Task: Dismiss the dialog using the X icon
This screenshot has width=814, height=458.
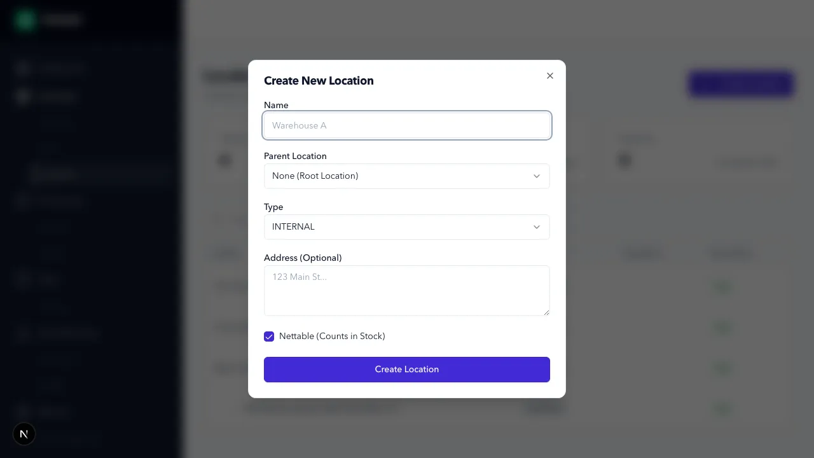Action: coord(549,76)
